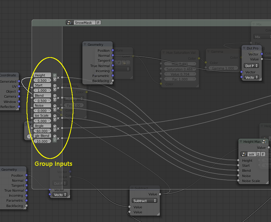Open the Dot P operation dropdown
This screenshot has width=271, height=222.
(251, 66)
